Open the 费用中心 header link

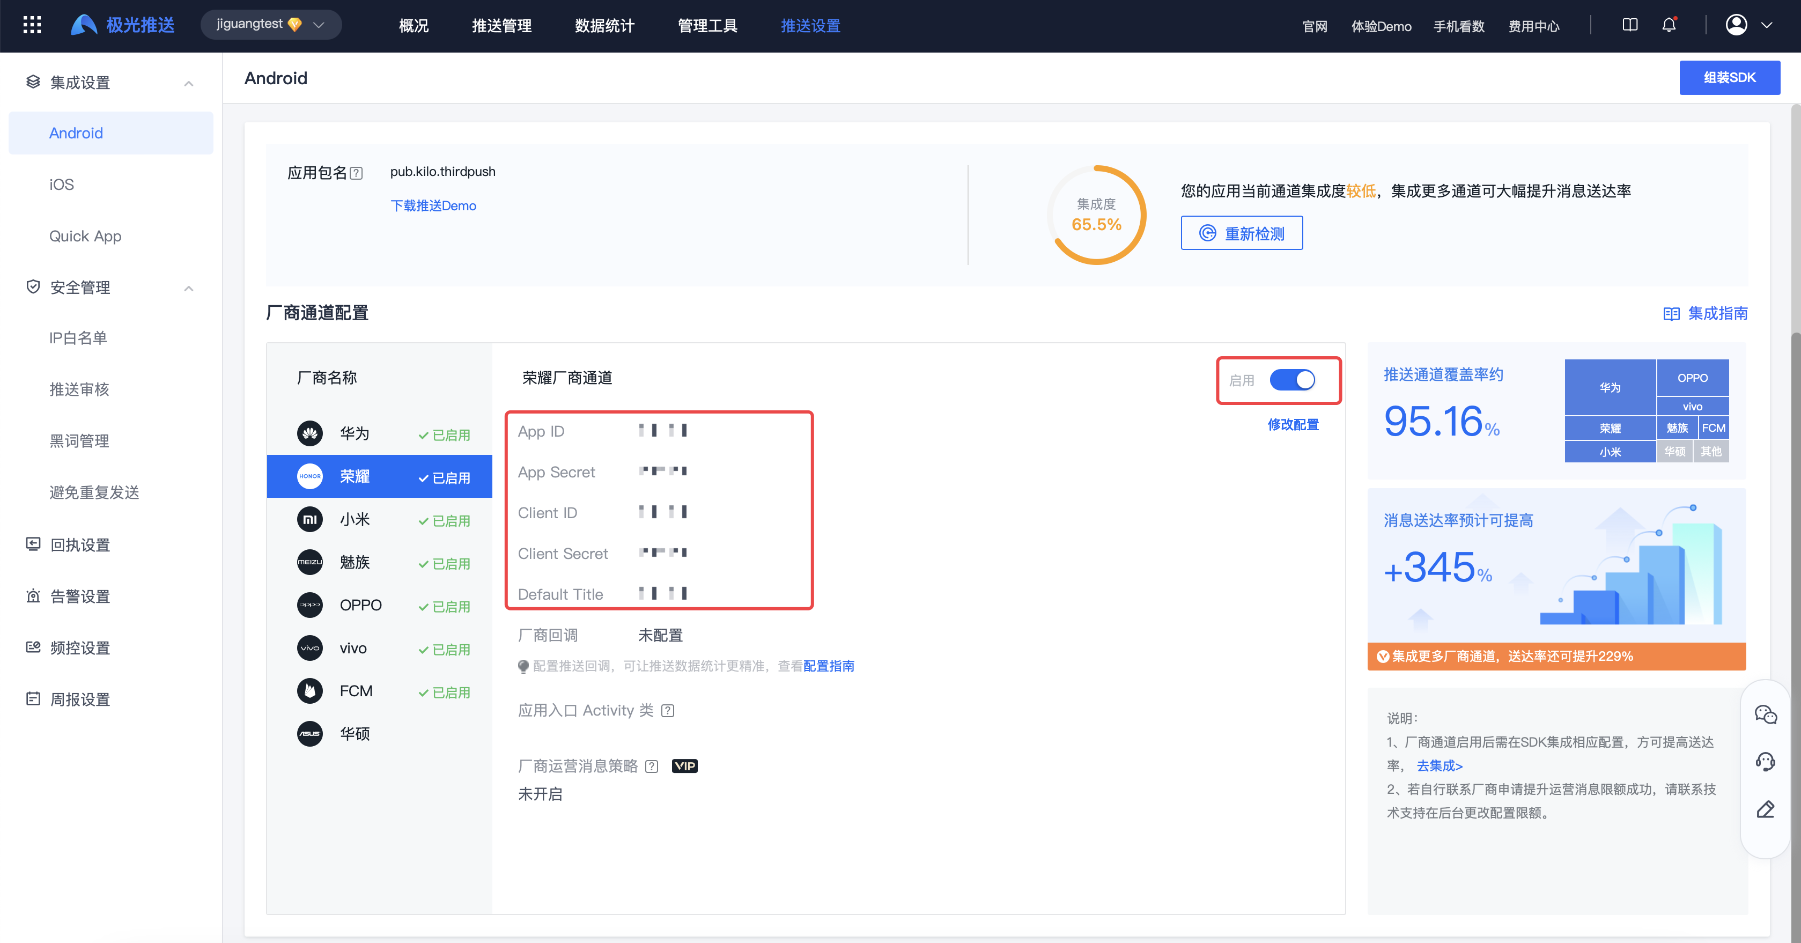(1533, 27)
